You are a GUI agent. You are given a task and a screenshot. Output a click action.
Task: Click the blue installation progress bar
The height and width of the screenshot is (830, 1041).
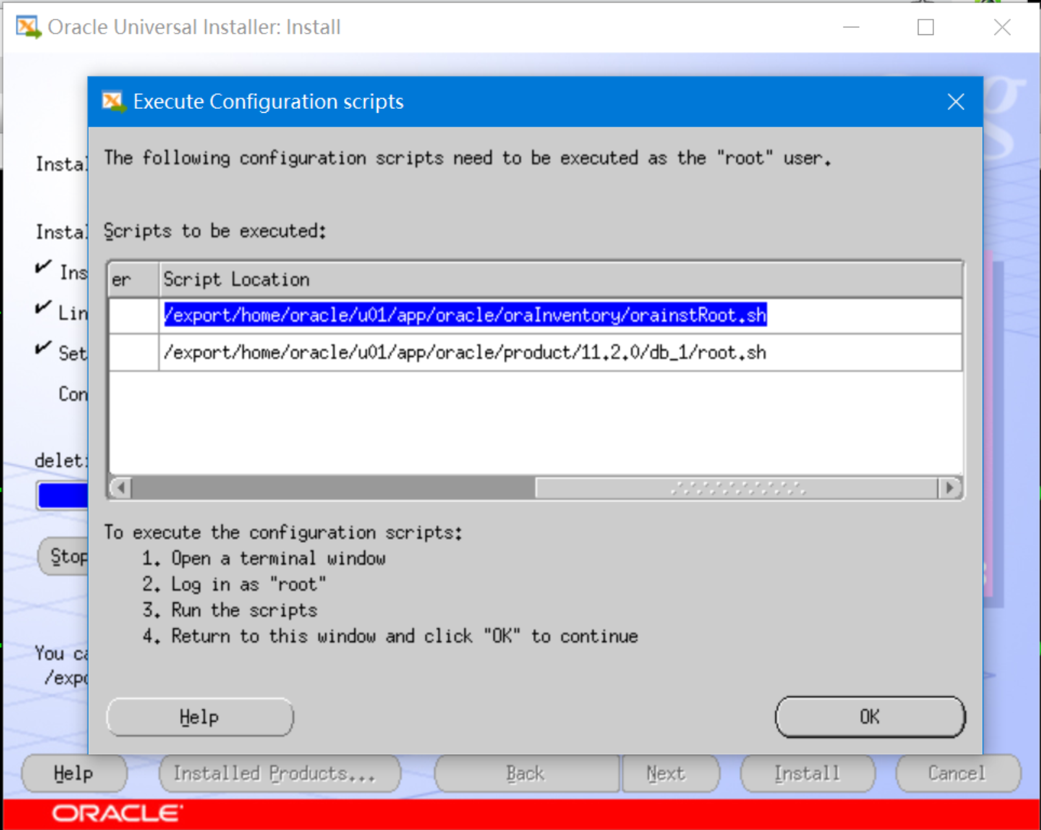coord(63,496)
